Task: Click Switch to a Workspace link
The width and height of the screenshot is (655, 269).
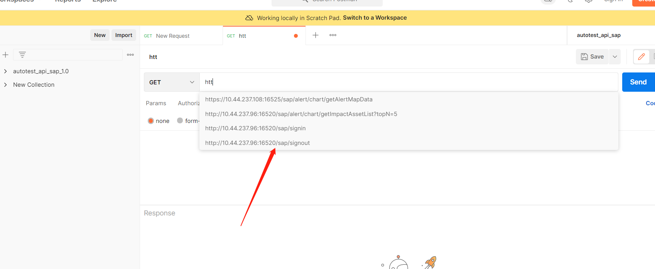Action: 375,18
